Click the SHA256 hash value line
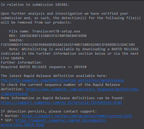Image resolution: width=144 pixels, height=129 pixels. pos(68,45)
